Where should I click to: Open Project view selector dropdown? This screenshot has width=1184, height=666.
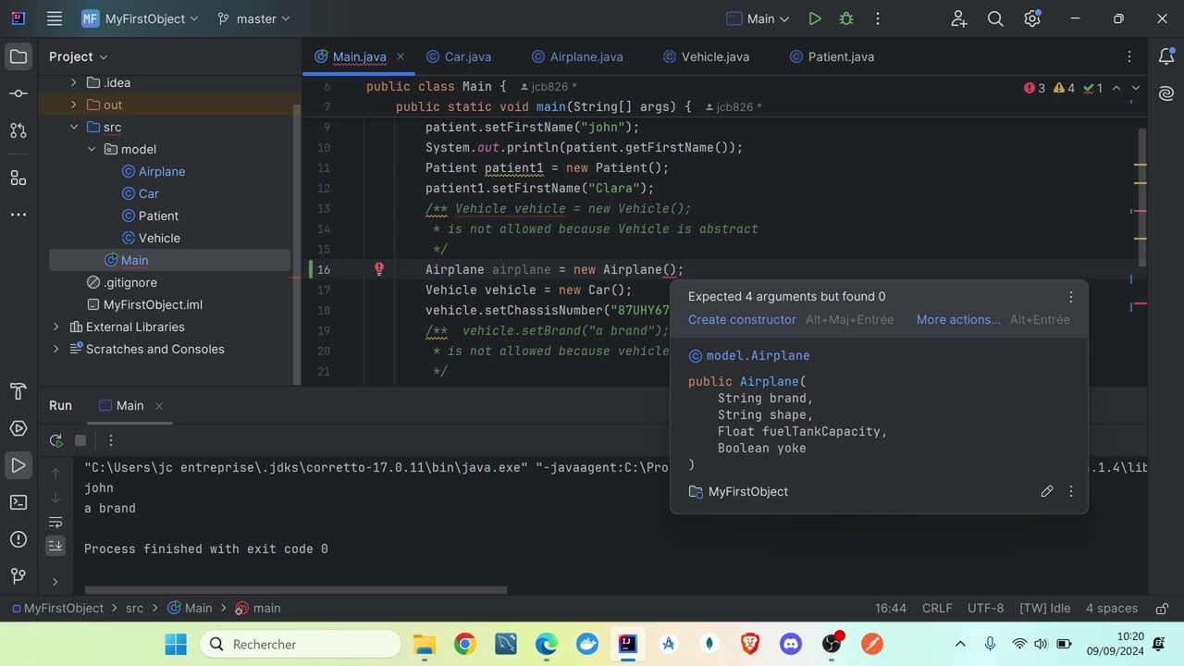click(79, 57)
